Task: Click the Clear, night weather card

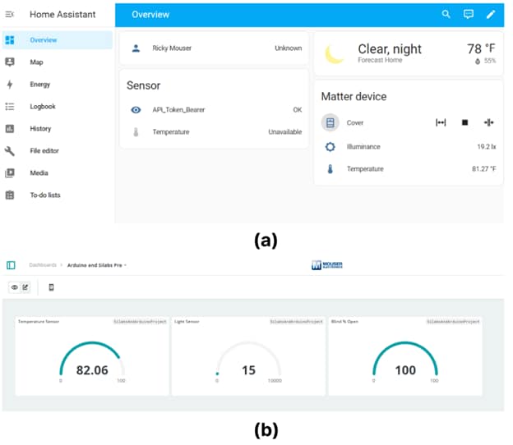Action: pos(409,53)
